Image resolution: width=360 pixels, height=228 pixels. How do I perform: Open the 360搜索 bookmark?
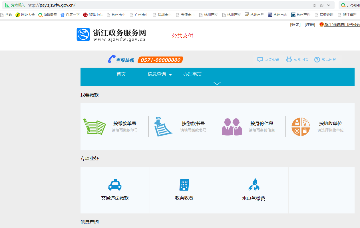pyautogui.click(x=48, y=15)
